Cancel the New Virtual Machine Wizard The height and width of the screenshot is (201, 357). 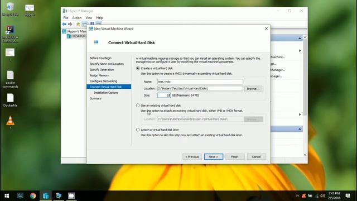256,157
